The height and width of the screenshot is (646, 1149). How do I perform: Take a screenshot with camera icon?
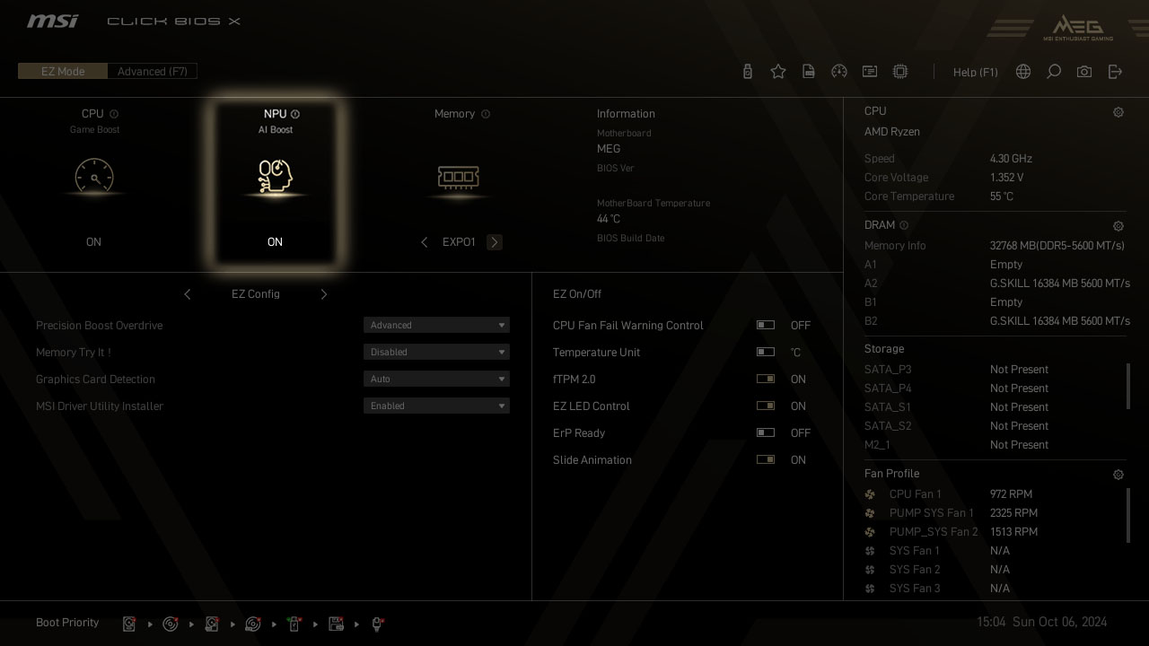[x=1084, y=72]
